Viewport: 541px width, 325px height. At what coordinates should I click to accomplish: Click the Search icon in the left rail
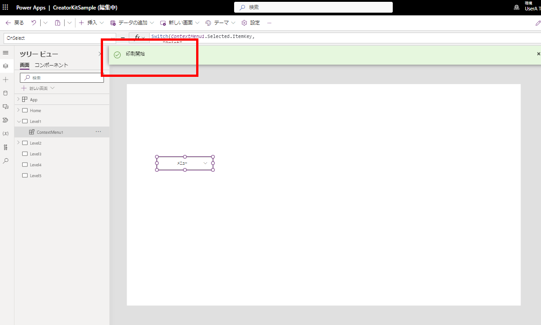tap(6, 160)
